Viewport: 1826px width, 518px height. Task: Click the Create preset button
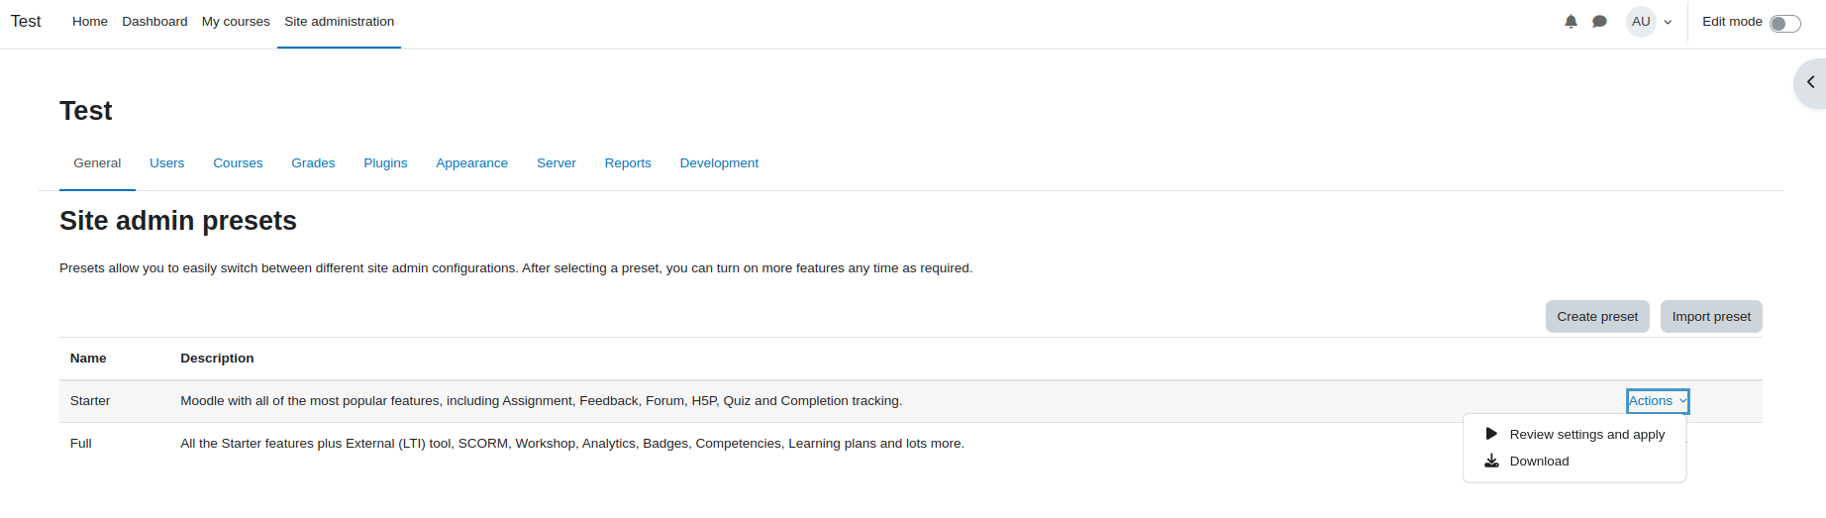click(x=1597, y=317)
